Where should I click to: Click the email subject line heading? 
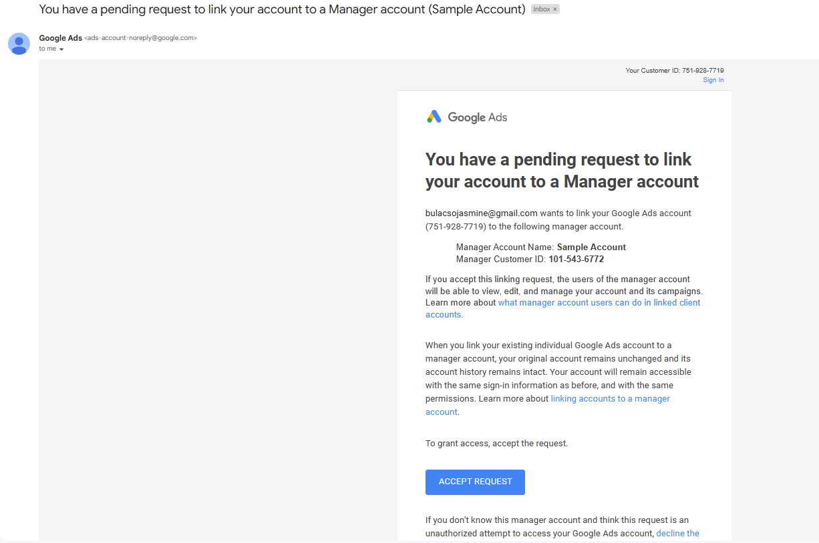coord(283,9)
